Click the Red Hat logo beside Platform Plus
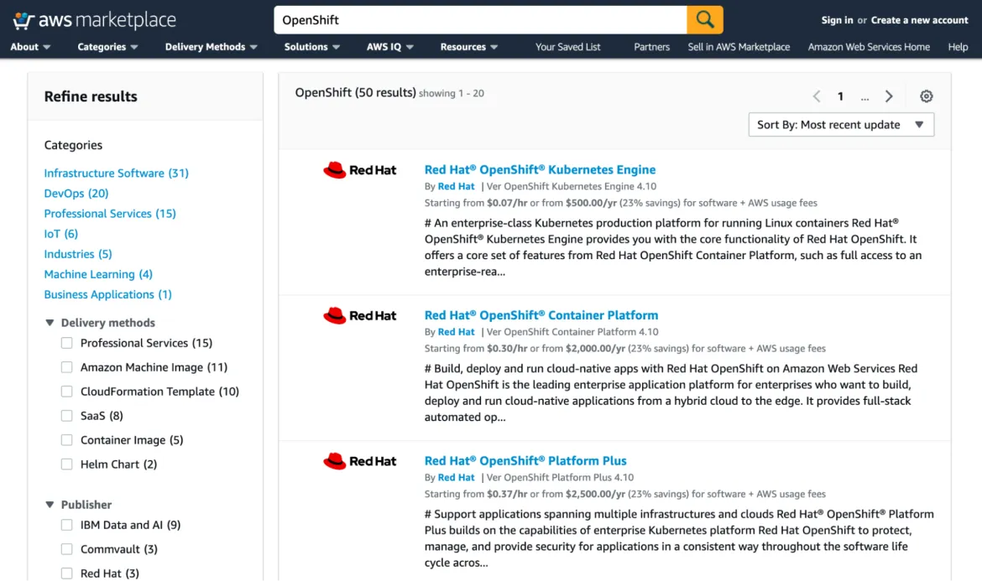 tap(359, 460)
